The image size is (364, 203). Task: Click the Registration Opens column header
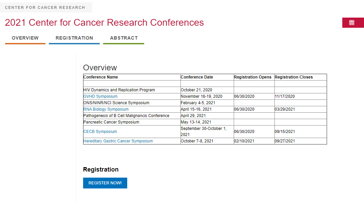(253, 77)
